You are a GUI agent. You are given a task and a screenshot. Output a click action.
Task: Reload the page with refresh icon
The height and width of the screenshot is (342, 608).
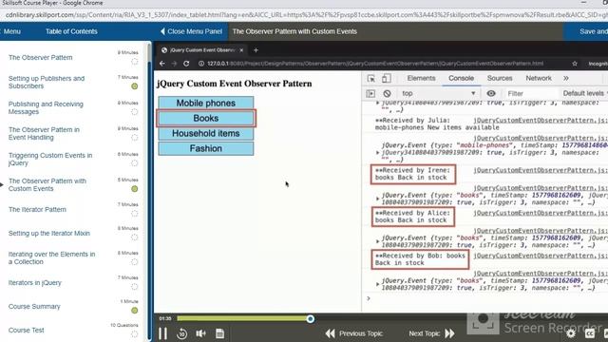186,64
